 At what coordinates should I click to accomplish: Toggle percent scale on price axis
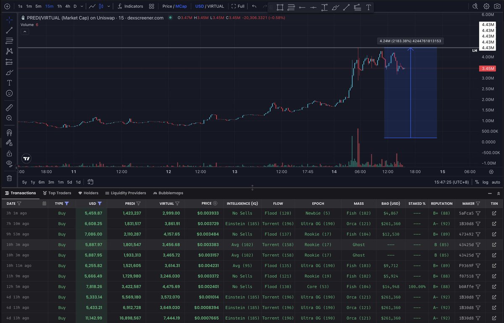point(477,182)
